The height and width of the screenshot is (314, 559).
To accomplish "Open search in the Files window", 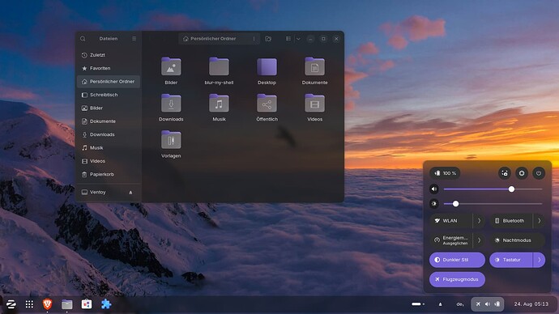I will [83, 39].
